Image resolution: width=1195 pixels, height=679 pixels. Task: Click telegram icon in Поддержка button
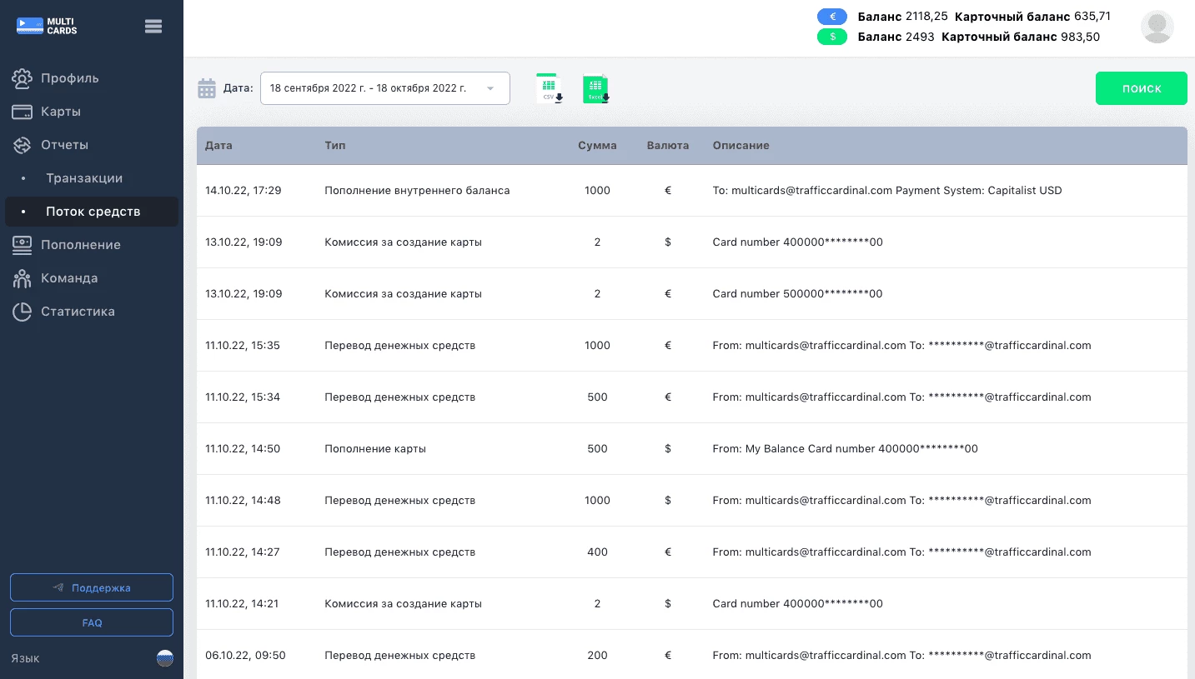(58, 587)
